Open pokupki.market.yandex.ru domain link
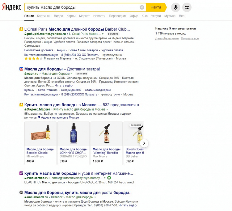Viewport: 232px width, 211px height. [46, 34]
